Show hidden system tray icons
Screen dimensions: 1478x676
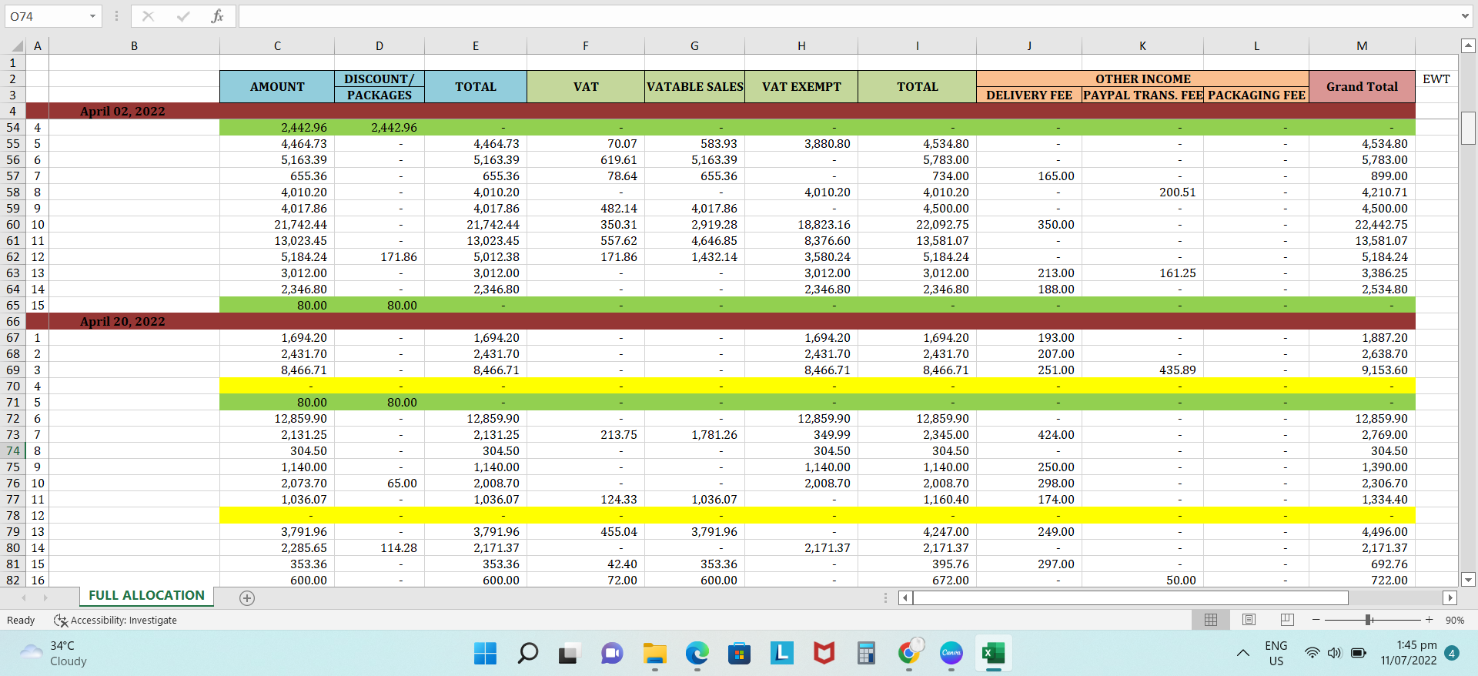[1242, 653]
